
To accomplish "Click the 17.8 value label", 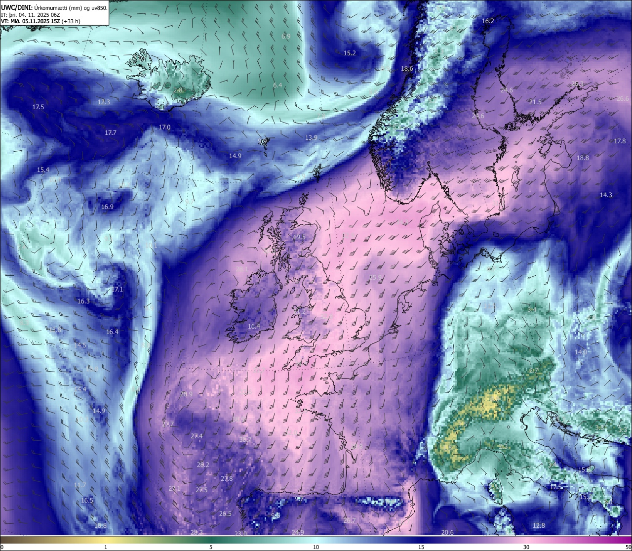I will (x=620, y=141).
